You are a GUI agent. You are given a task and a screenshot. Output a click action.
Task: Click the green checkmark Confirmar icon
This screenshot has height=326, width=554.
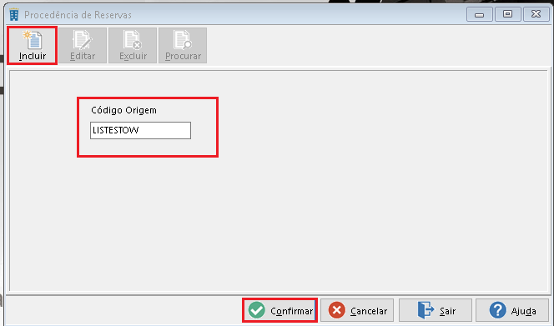click(x=256, y=310)
